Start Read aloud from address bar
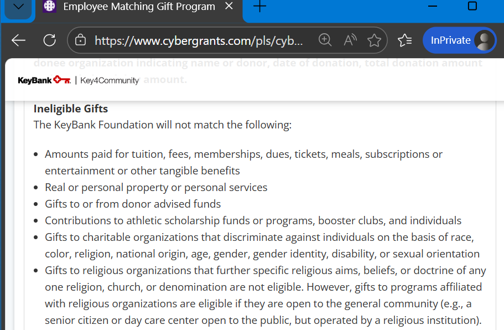The height and width of the screenshot is (330, 504). [x=350, y=40]
